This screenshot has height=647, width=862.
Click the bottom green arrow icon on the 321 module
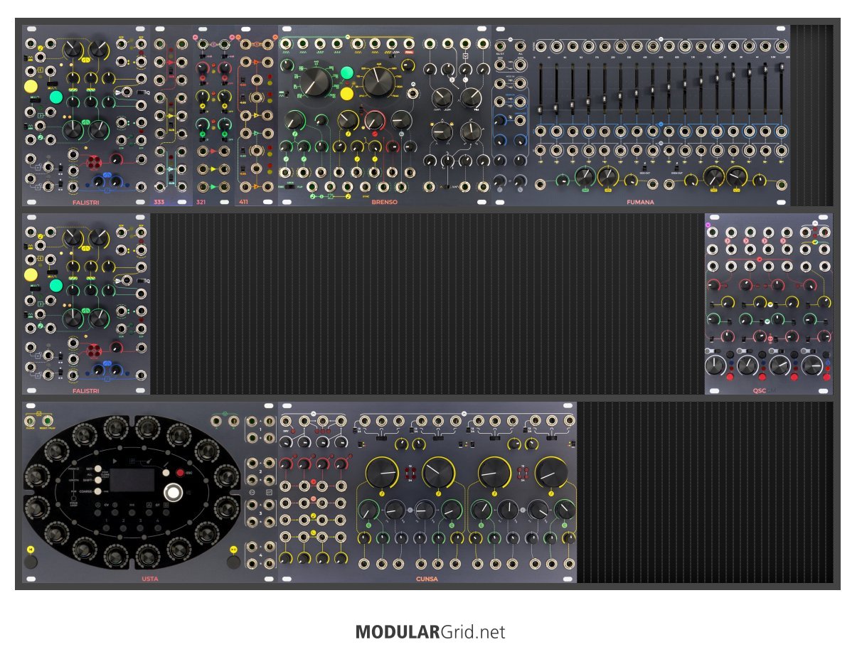pyautogui.click(x=213, y=187)
